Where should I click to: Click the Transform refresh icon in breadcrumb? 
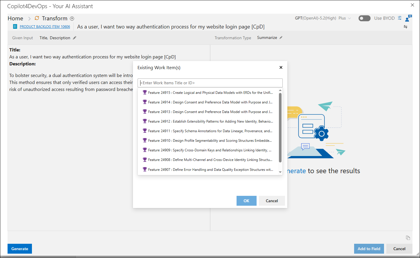tap(37, 18)
